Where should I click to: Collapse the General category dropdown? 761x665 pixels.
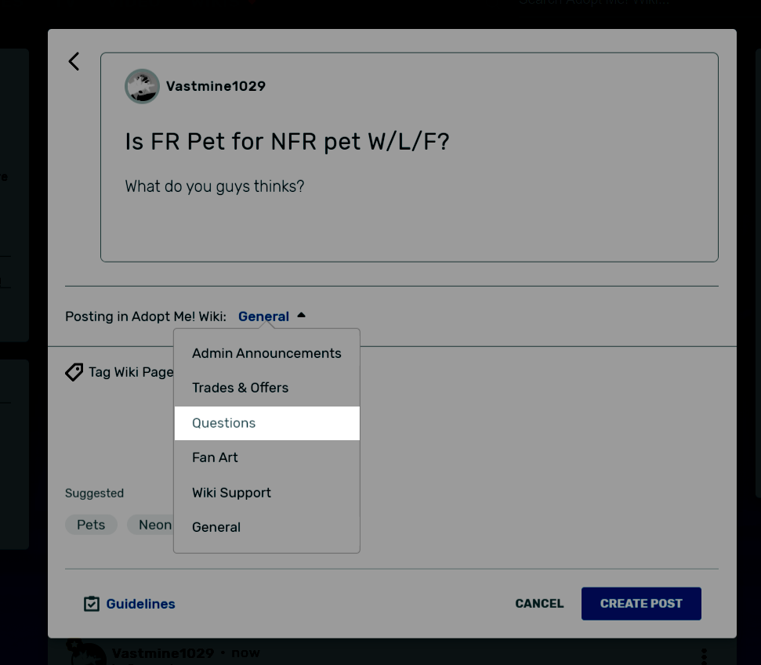click(x=263, y=316)
